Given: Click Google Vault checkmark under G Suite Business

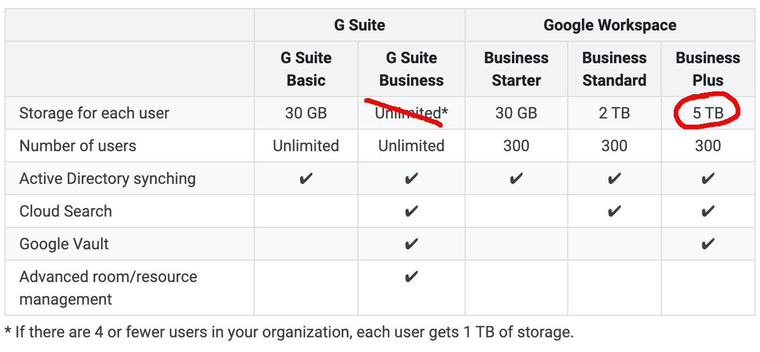Looking at the screenshot, I should click(x=412, y=244).
